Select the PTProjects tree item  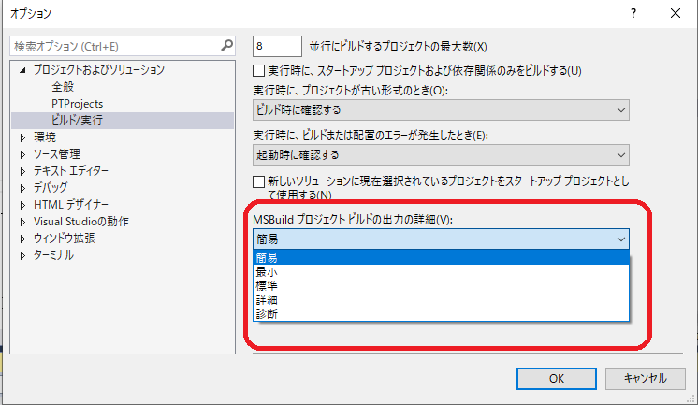coord(77,103)
